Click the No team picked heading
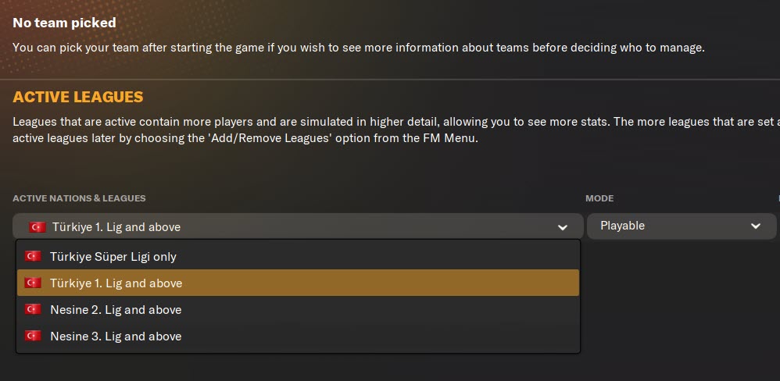 (64, 23)
